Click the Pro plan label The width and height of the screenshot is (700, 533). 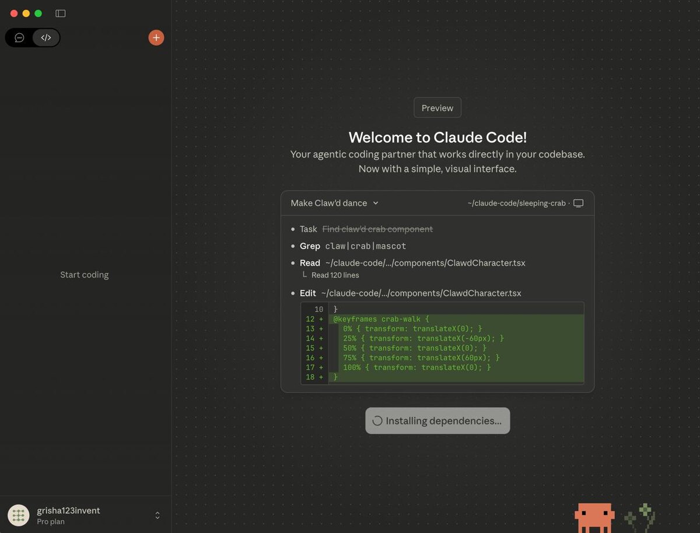51,522
